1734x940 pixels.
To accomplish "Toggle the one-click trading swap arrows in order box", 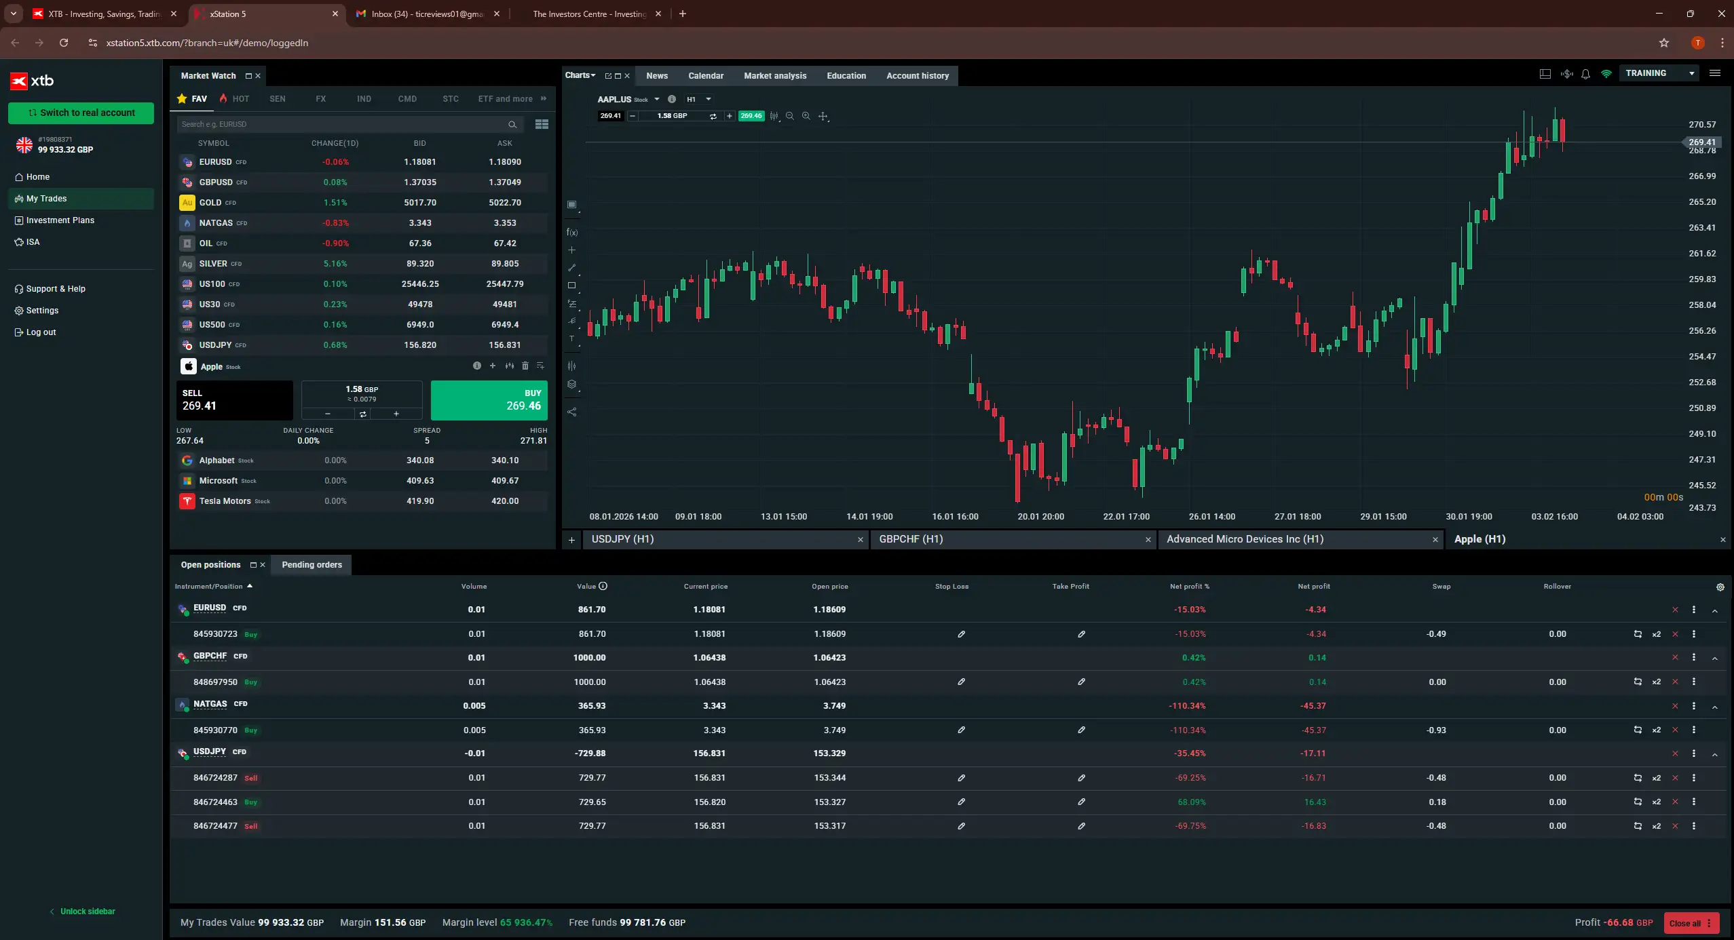I will [x=362, y=414].
